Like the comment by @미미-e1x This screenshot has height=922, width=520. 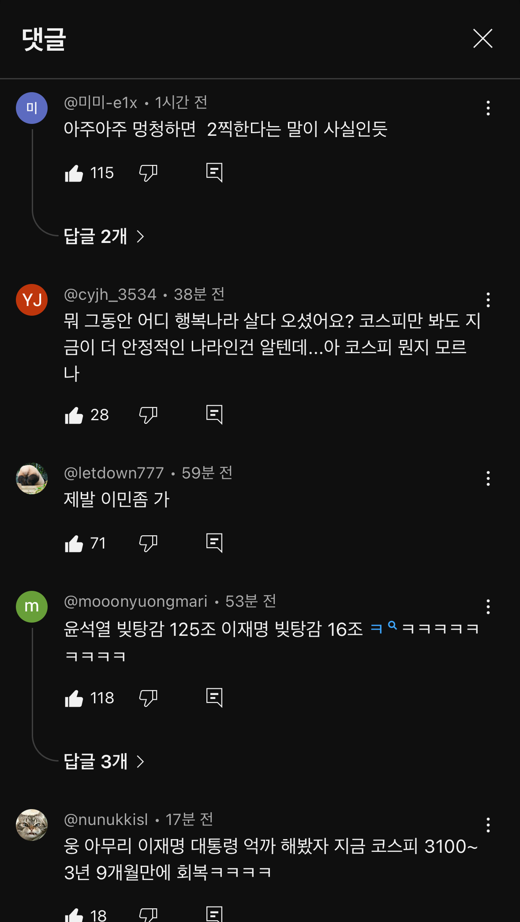74,173
